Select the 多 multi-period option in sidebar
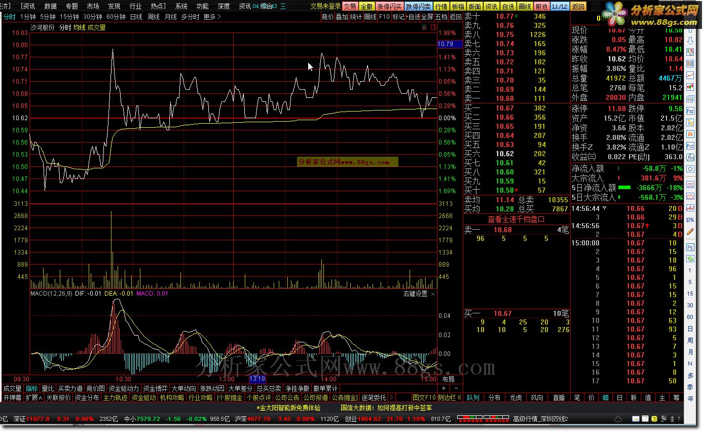This screenshot has width=703, height=432. (690, 375)
